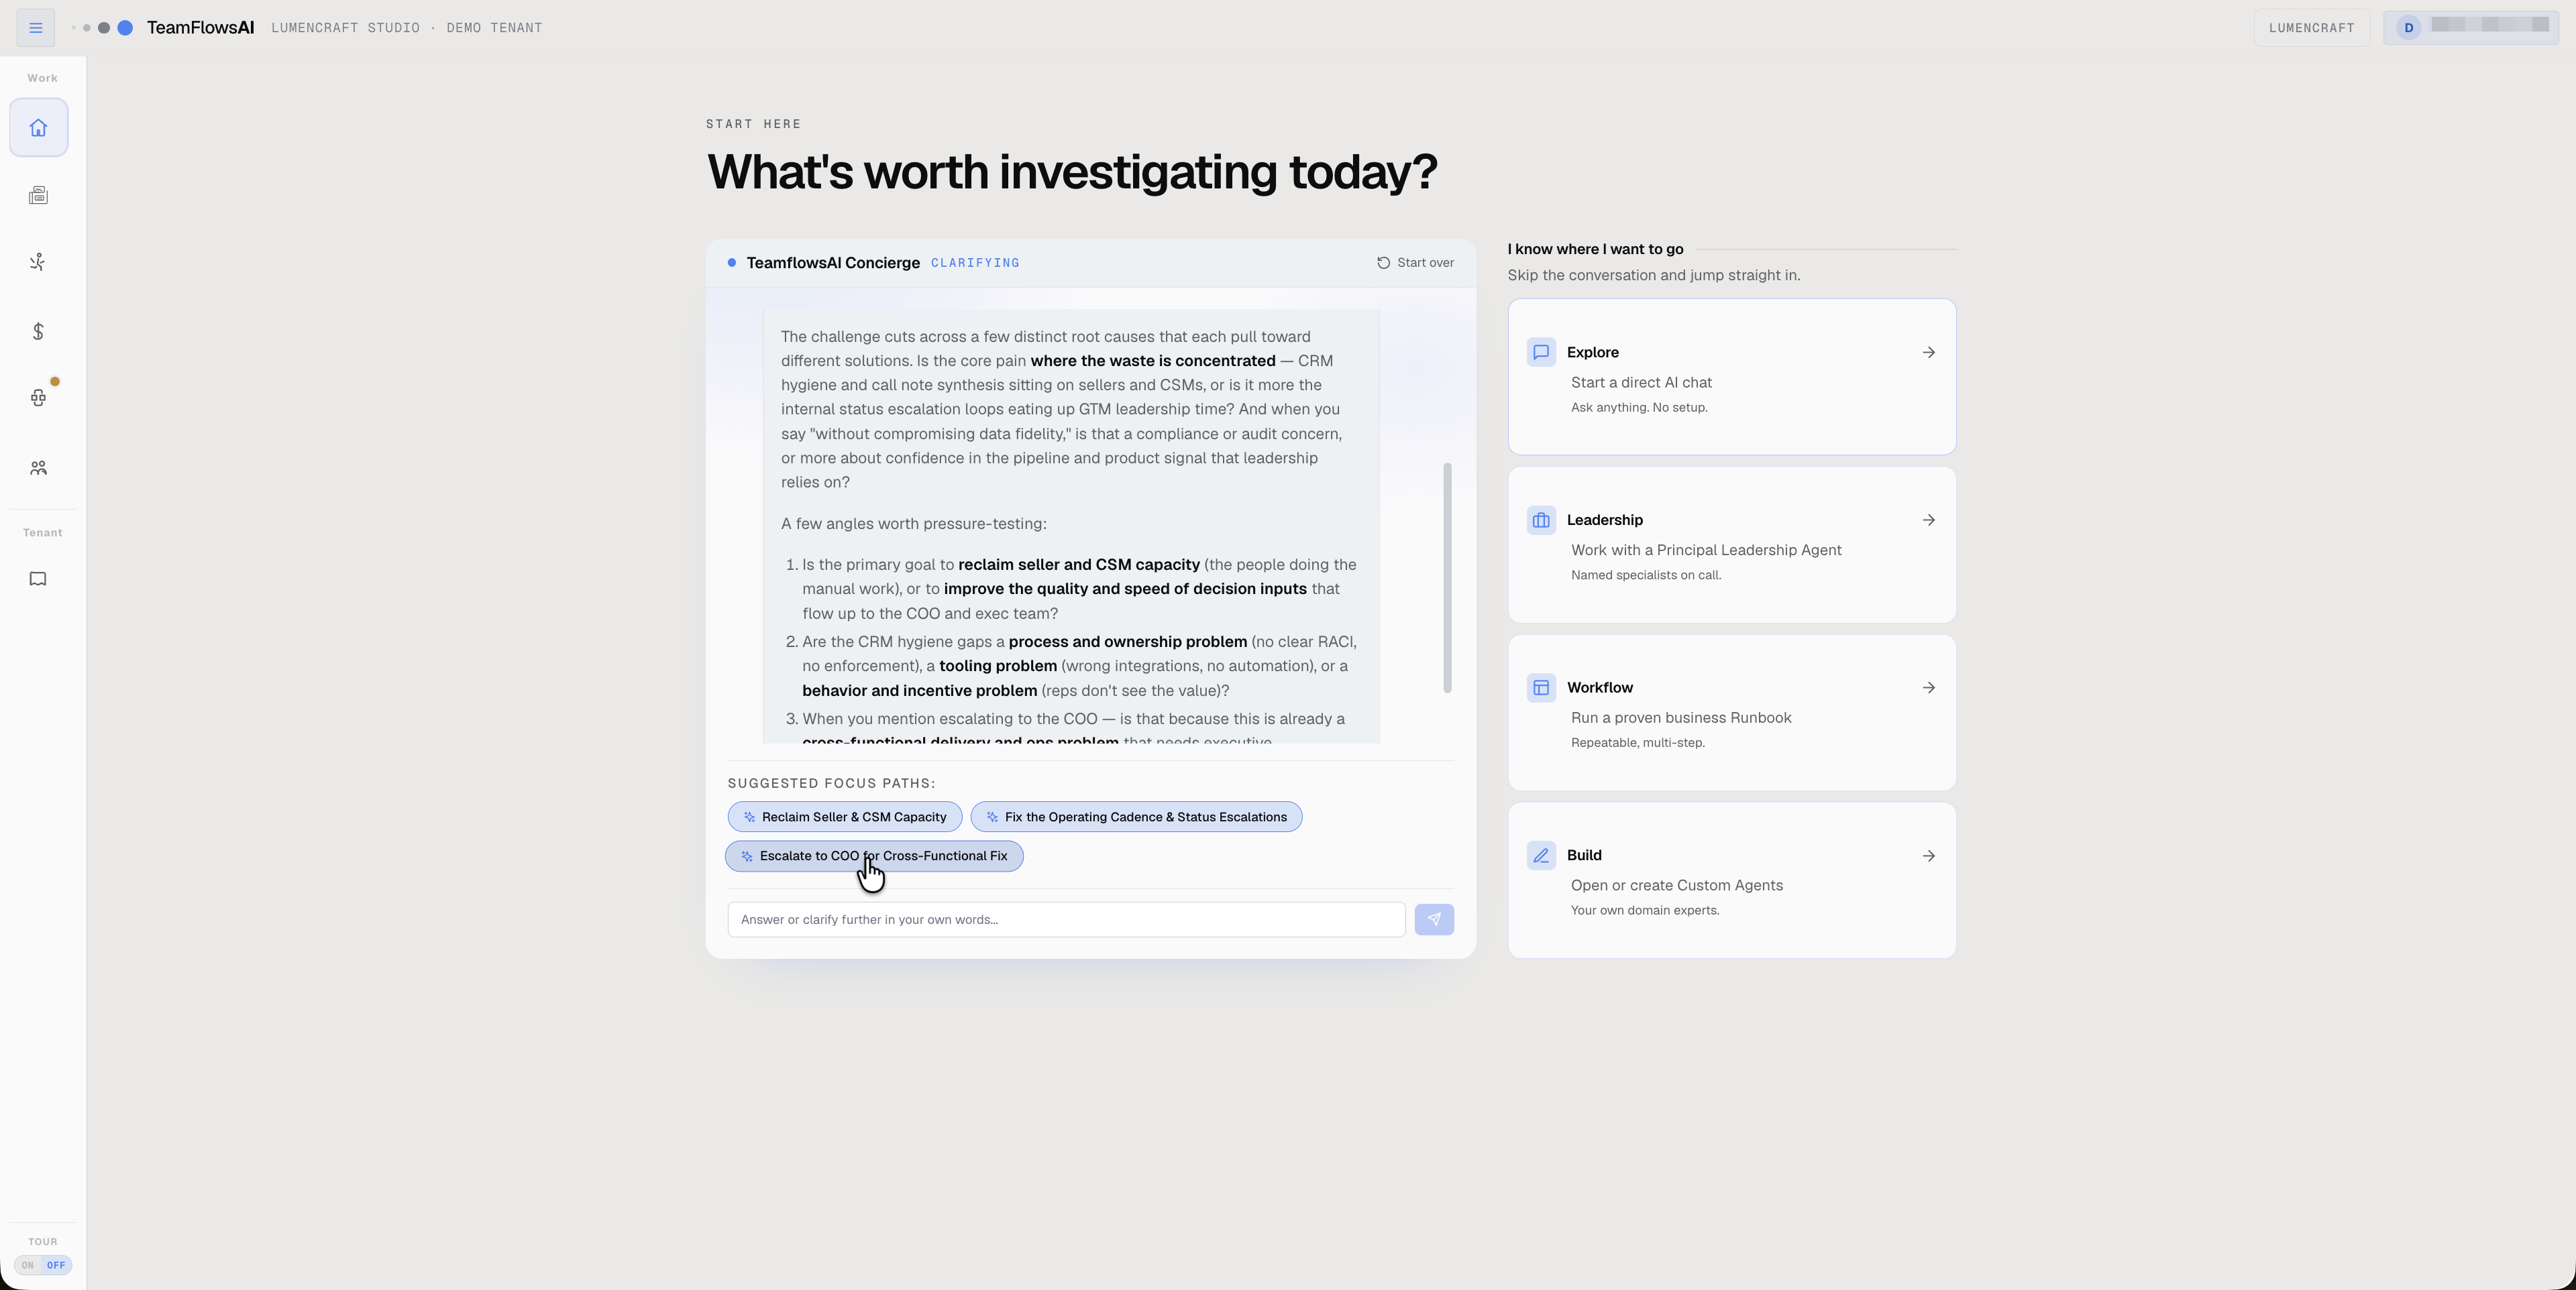Click the TeamFlowsAI logo title
The image size is (2576, 1290).
200,28
